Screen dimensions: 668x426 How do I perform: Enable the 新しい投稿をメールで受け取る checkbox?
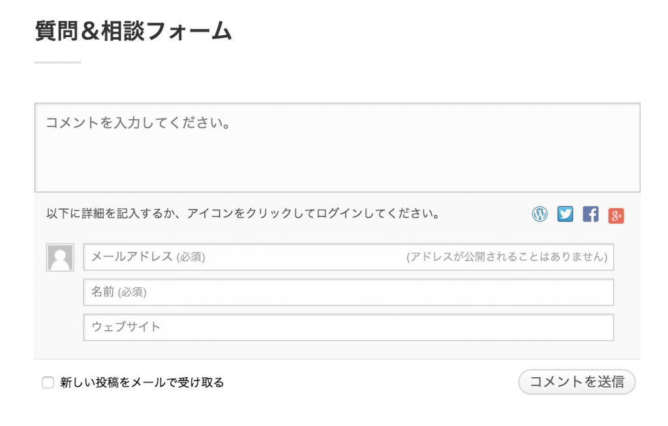(x=48, y=382)
